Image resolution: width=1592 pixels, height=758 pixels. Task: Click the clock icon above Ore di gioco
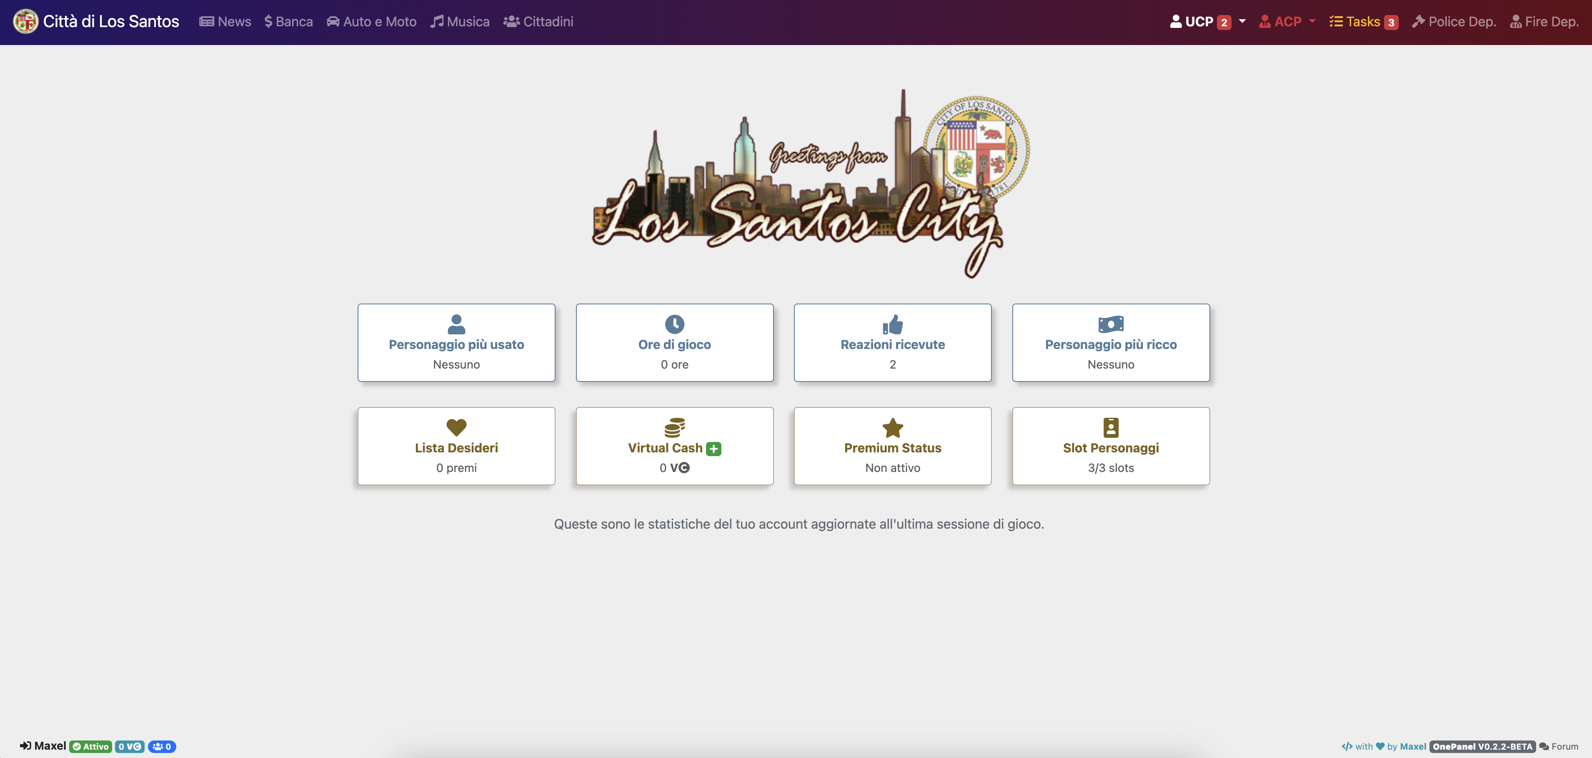click(674, 324)
